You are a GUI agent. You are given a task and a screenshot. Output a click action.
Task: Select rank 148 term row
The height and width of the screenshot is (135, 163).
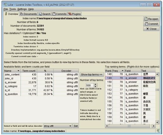130,74
